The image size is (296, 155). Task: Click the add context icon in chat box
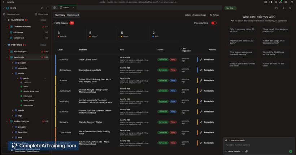coord(226,140)
